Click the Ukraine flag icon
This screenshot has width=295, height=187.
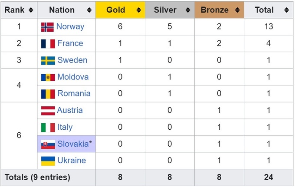point(48,161)
